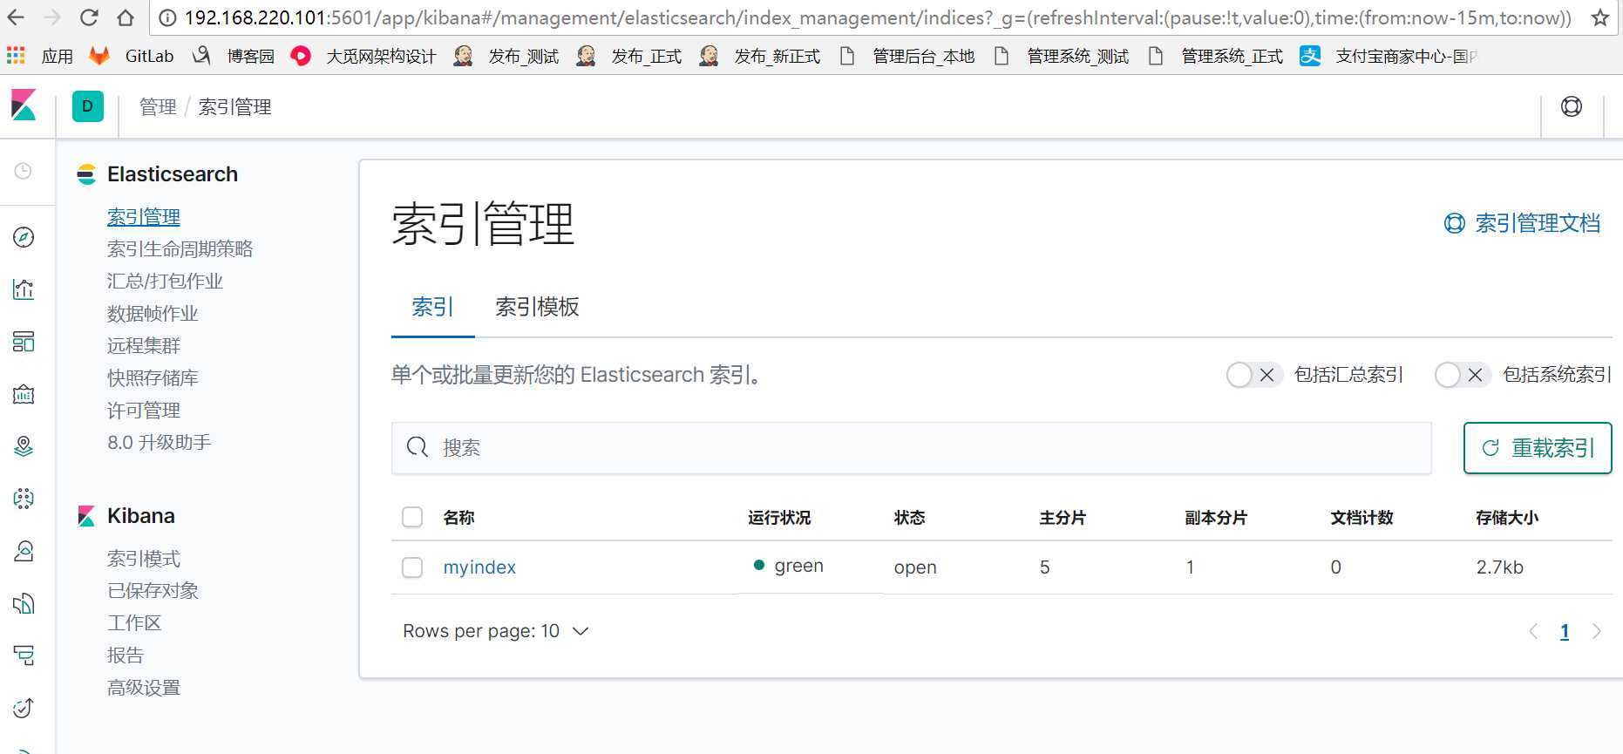Open the 支付宝商家中心 bookmark
The image size is (1623, 754).
(1389, 56)
